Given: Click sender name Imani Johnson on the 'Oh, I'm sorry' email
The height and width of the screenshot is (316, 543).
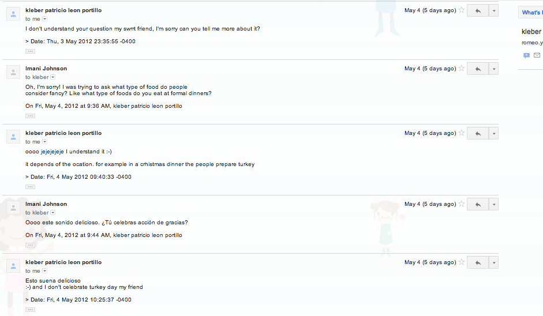Looking at the screenshot, I should 46,69.
